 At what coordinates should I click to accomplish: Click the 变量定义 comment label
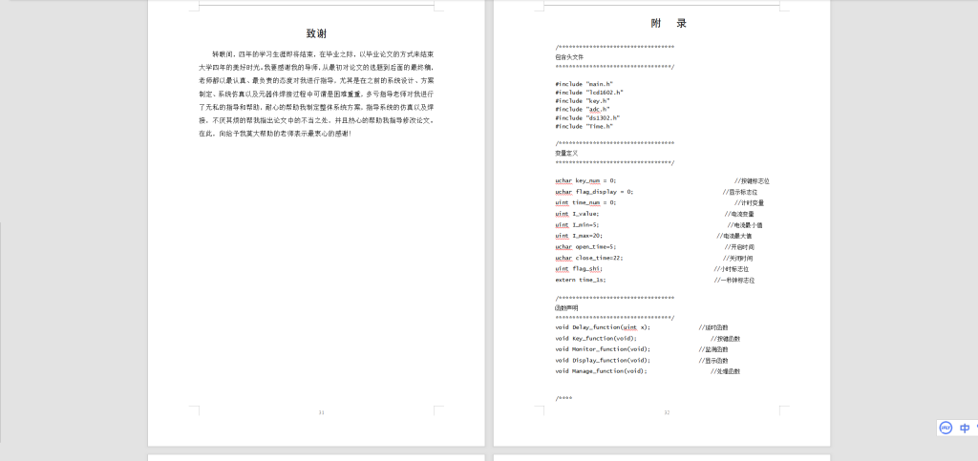[566, 153]
